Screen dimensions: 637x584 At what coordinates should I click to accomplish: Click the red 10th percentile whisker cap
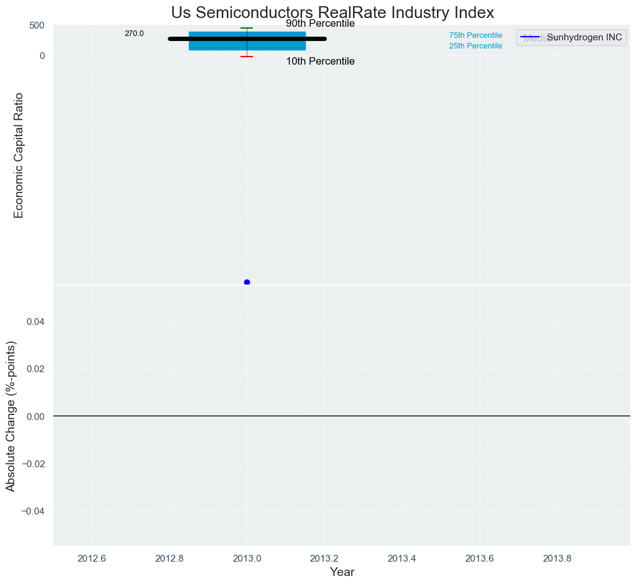(247, 57)
